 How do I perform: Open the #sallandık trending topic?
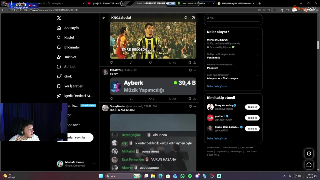point(213,58)
